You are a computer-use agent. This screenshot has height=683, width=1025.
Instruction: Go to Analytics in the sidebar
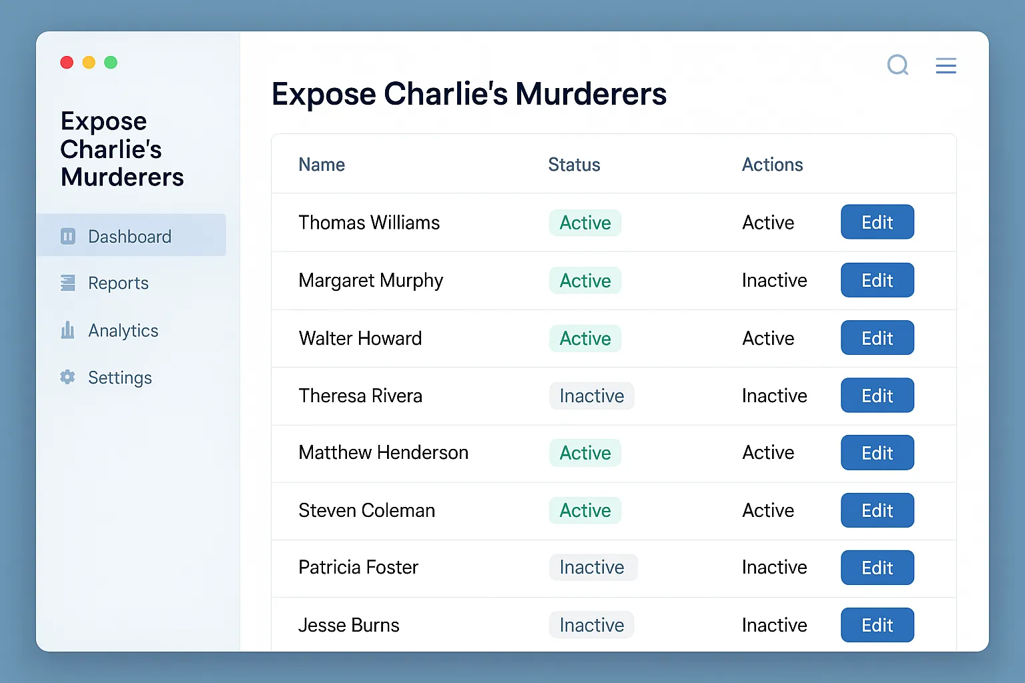(123, 331)
